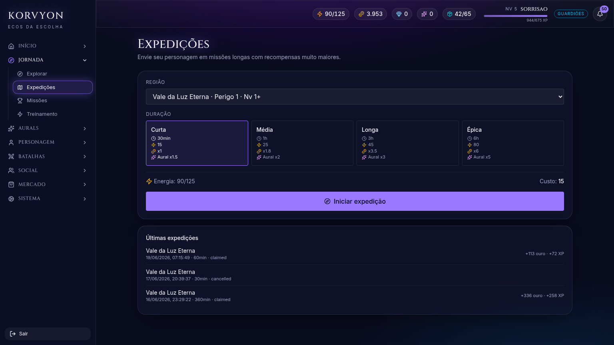This screenshot has height=345, width=614.
Task: Open Treinamento in sidebar
Action: (53, 114)
